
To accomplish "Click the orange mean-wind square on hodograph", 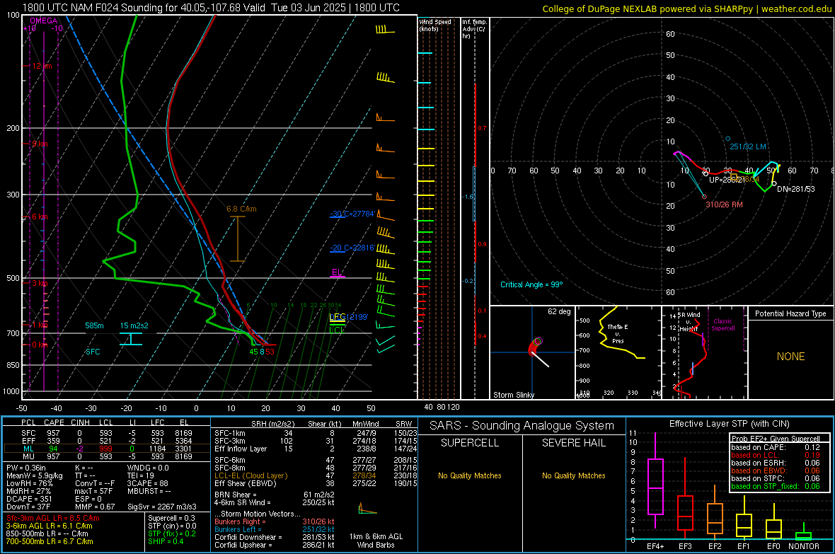I will (733, 177).
